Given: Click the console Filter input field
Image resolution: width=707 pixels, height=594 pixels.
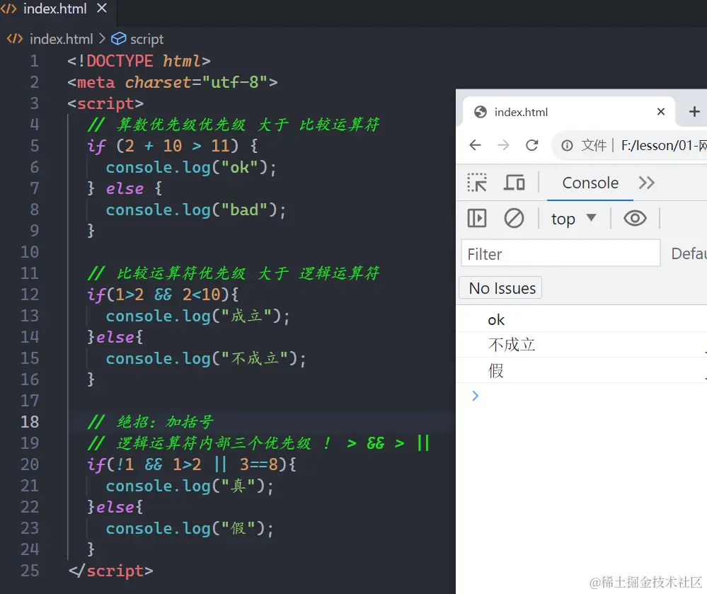Looking at the screenshot, I should 561,254.
